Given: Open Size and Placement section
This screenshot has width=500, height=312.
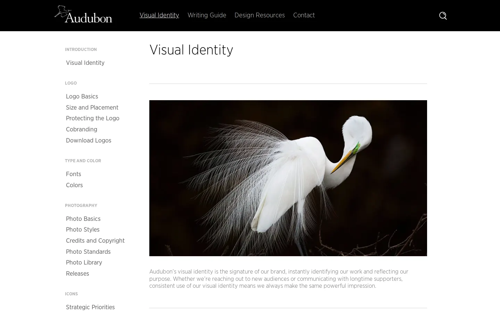Looking at the screenshot, I should pyautogui.click(x=92, y=107).
